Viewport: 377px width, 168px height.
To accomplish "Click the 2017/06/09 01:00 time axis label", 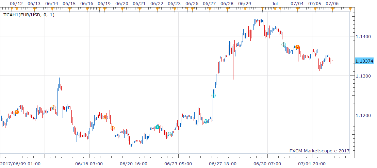I will 20,164.
